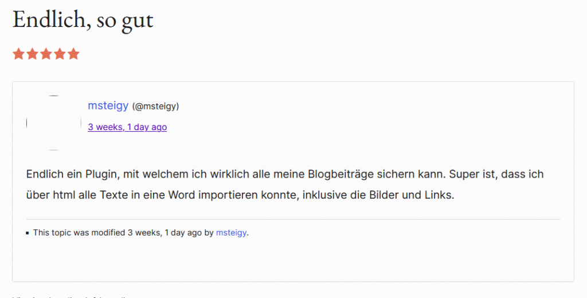Open msteigy's profile from the author name
The image size is (587, 298).
[108, 105]
